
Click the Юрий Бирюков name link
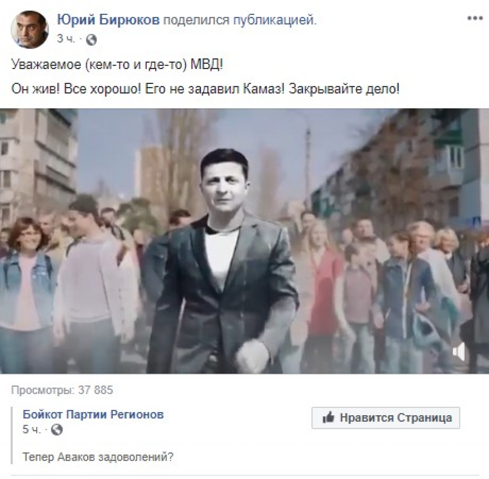tap(108, 20)
